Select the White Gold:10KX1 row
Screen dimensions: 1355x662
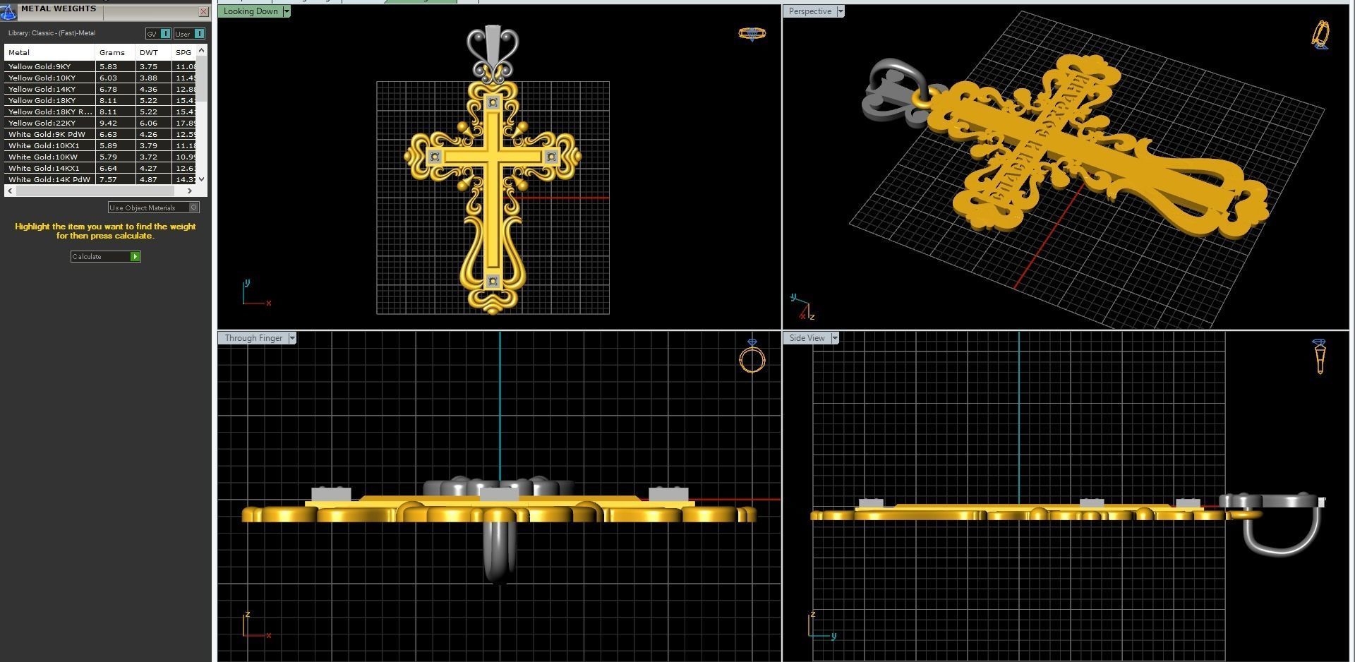[x=100, y=145]
